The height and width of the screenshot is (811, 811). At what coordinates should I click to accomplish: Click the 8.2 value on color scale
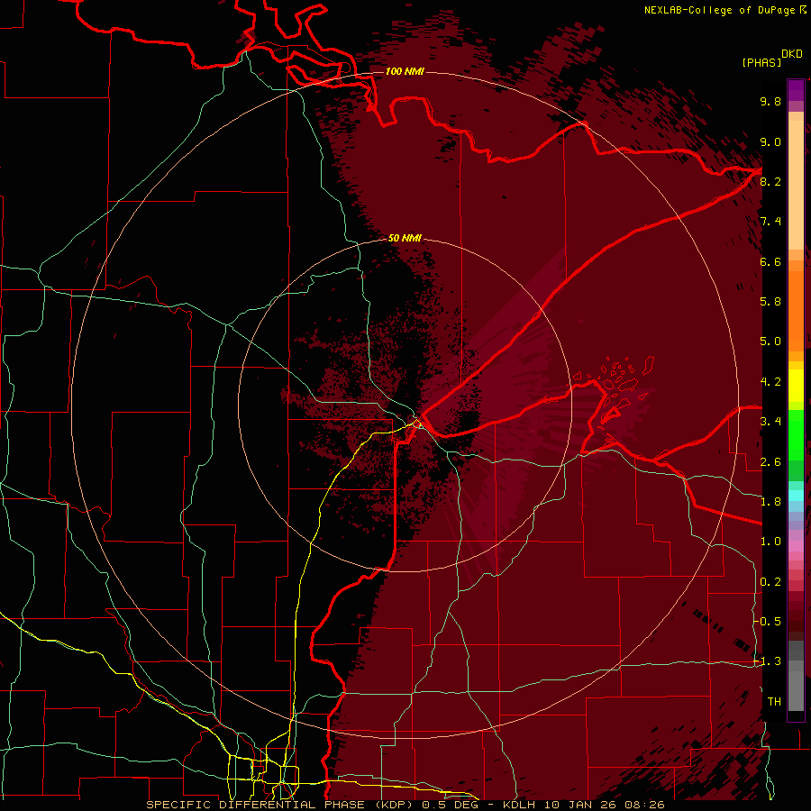click(770, 181)
